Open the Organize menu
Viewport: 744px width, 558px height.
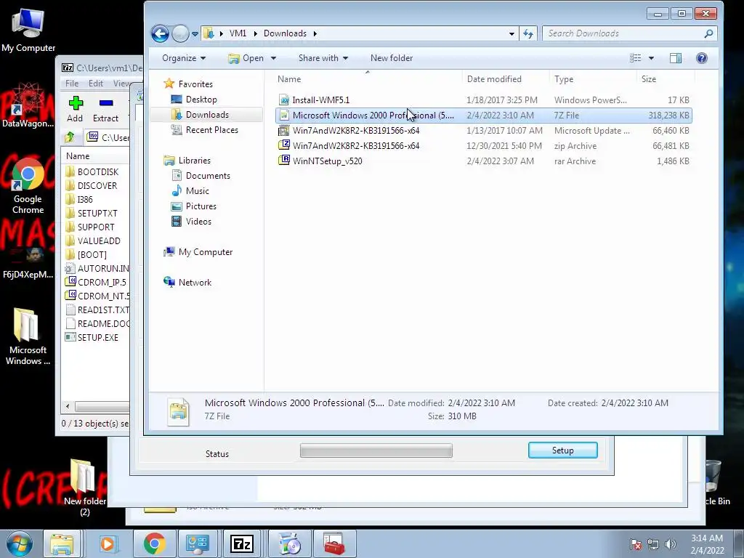pyautogui.click(x=184, y=58)
